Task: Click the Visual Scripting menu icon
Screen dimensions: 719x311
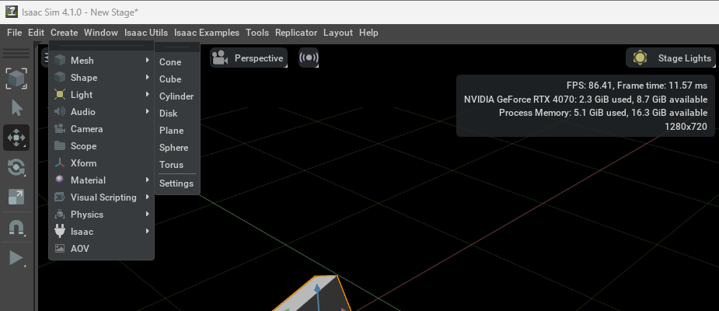Action: pos(60,197)
